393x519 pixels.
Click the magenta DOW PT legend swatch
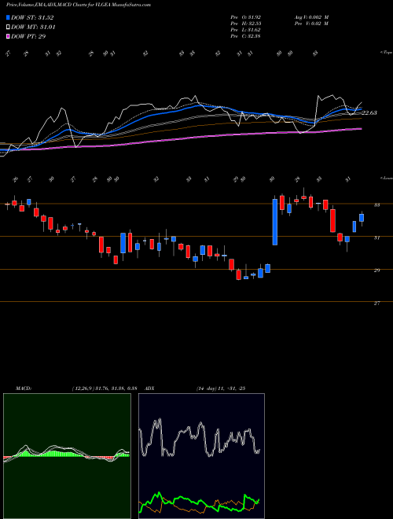[x=8, y=36]
